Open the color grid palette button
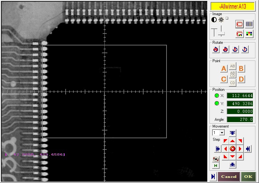 coord(249,34)
